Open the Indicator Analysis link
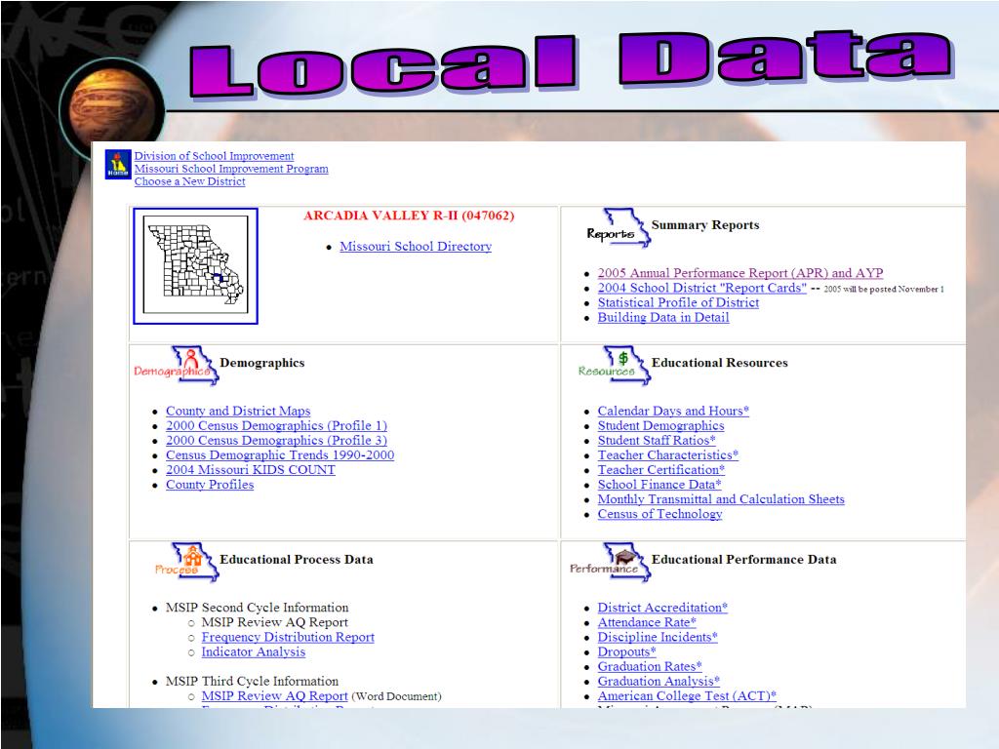 coord(254,652)
